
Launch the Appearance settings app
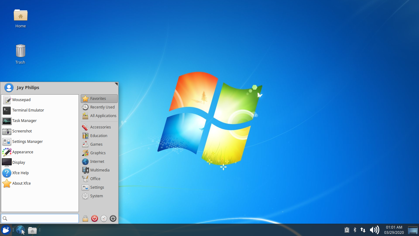40,152
